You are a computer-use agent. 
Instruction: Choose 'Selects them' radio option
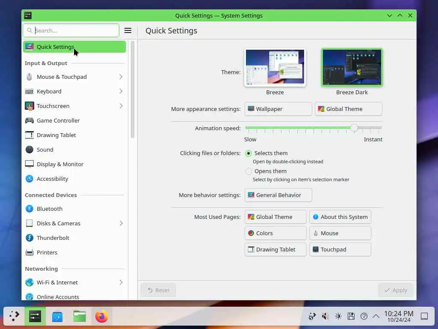pyautogui.click(x=249, y=153)
